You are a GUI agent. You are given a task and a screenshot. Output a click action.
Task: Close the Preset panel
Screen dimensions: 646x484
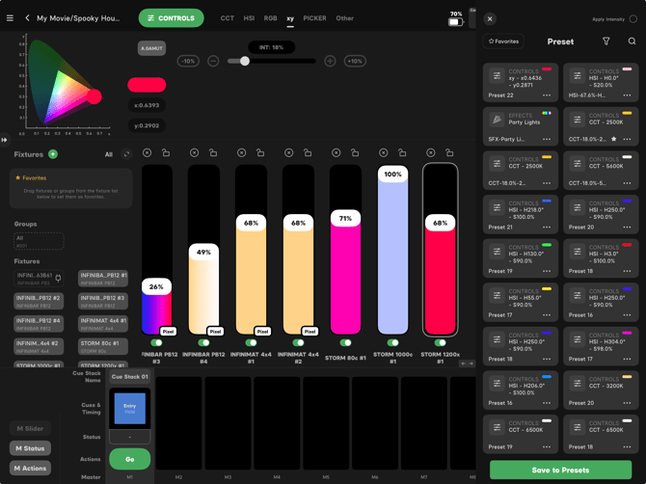[490, 19]
